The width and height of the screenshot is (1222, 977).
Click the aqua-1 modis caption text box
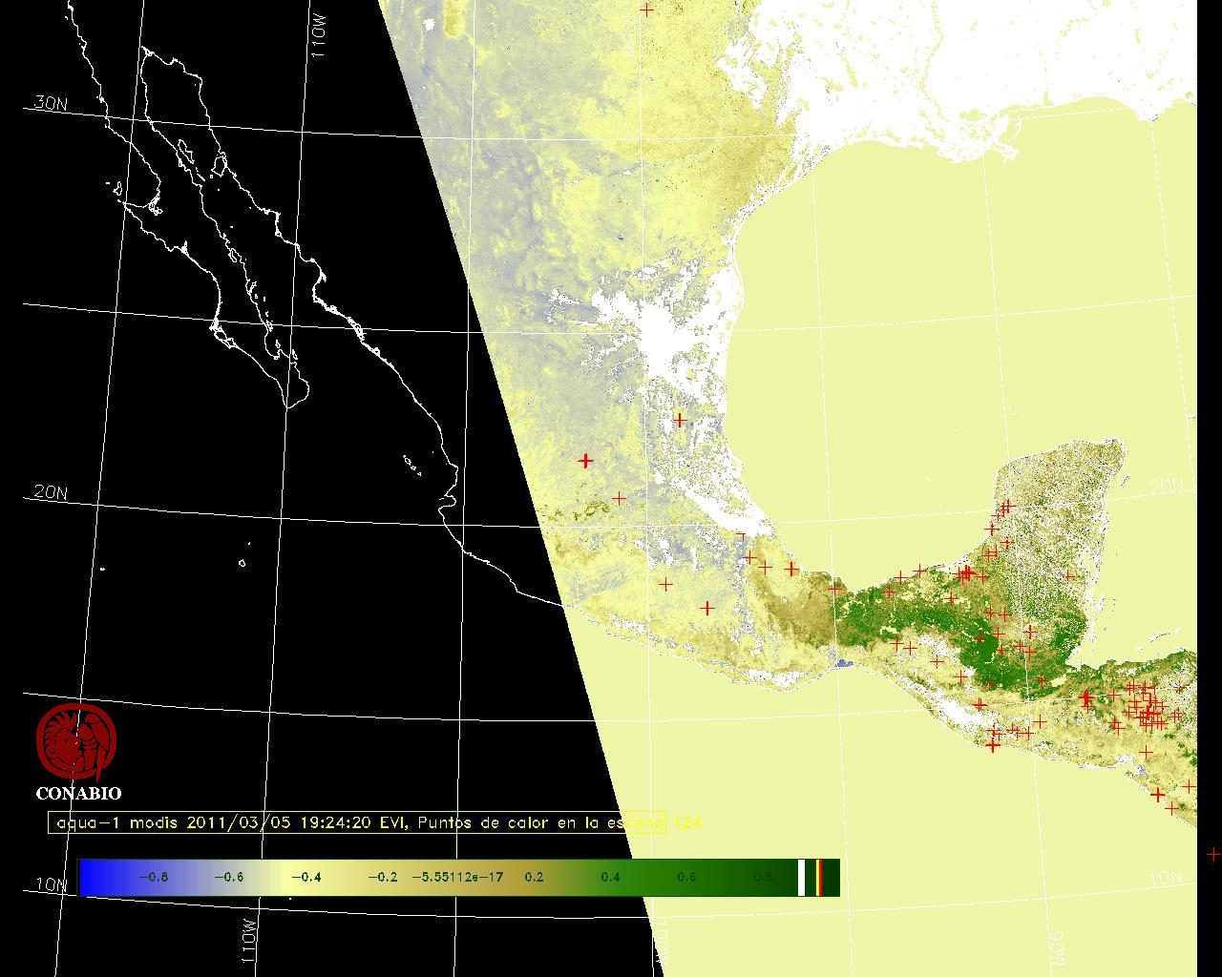[x=357, y=822]
